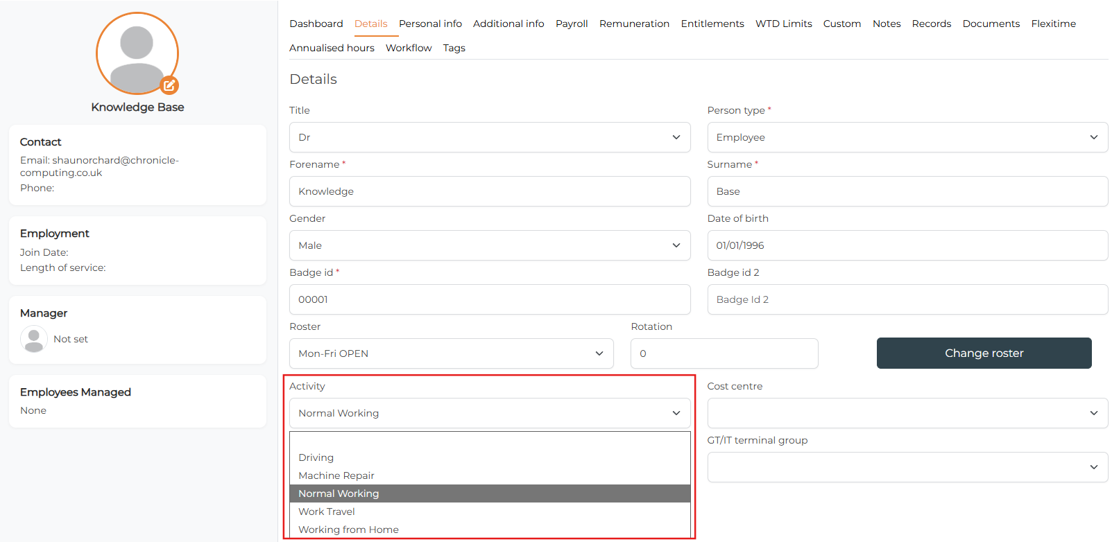
Task: Open the Person type dropdown
Action: point(907,137)
